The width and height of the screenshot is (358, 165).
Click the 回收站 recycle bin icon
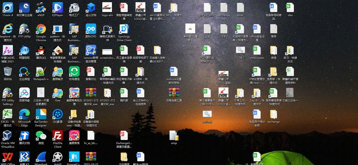(8, 72)
